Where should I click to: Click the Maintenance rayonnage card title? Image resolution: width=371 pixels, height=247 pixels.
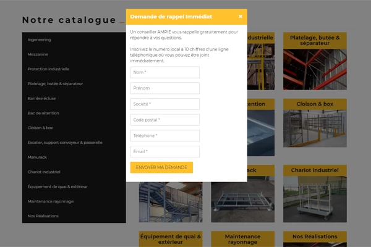[x=243, y=239]
